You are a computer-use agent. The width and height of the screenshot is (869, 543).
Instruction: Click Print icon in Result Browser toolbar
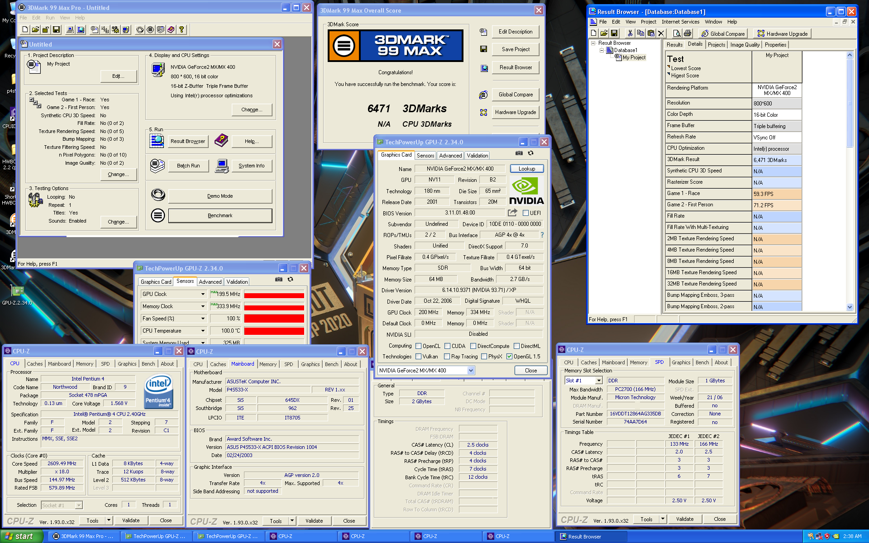(688, 33)
